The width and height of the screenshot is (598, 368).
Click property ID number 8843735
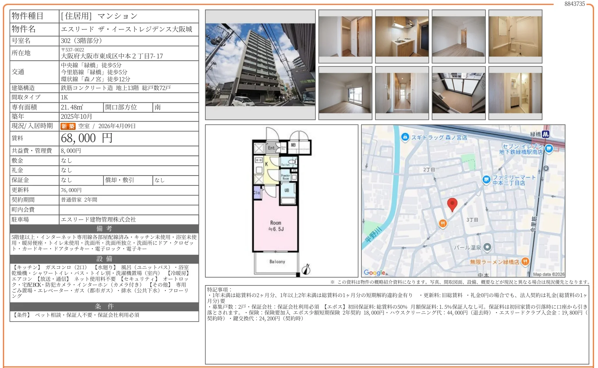574,4
